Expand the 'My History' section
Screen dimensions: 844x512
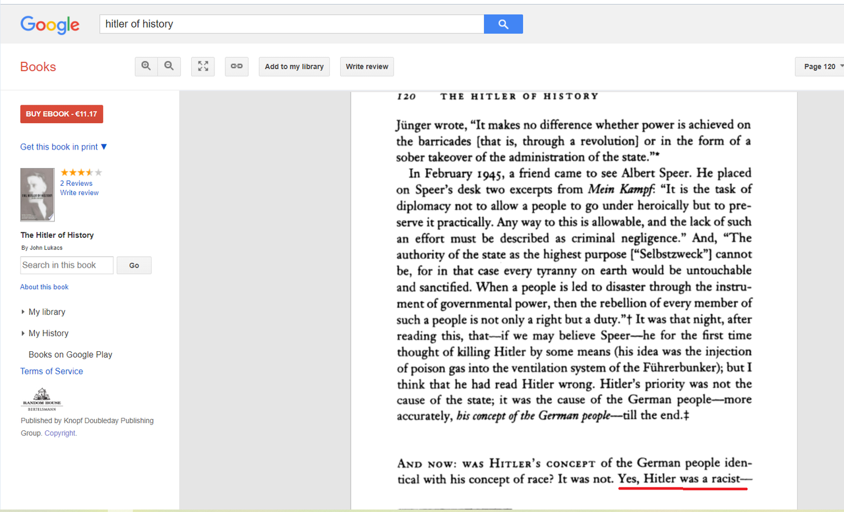click(45, 333)
